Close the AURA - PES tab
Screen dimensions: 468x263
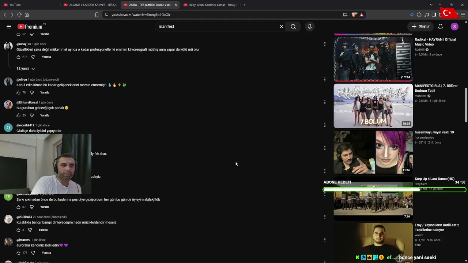pos(176,5)
